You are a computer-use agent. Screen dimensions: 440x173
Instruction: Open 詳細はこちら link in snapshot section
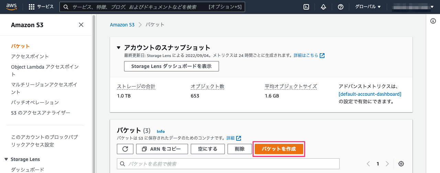pos(306,56)
